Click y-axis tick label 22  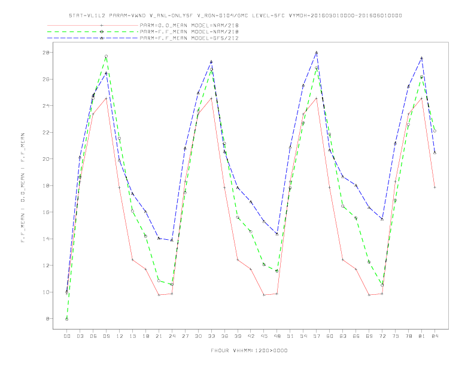coord(47,132)
